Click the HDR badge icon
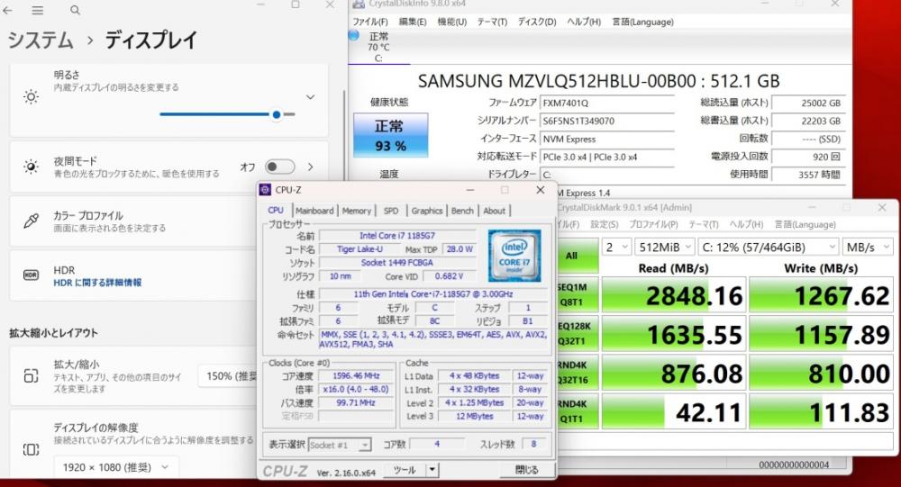Viewport: 901px width, 487px height. click(31, 275)
